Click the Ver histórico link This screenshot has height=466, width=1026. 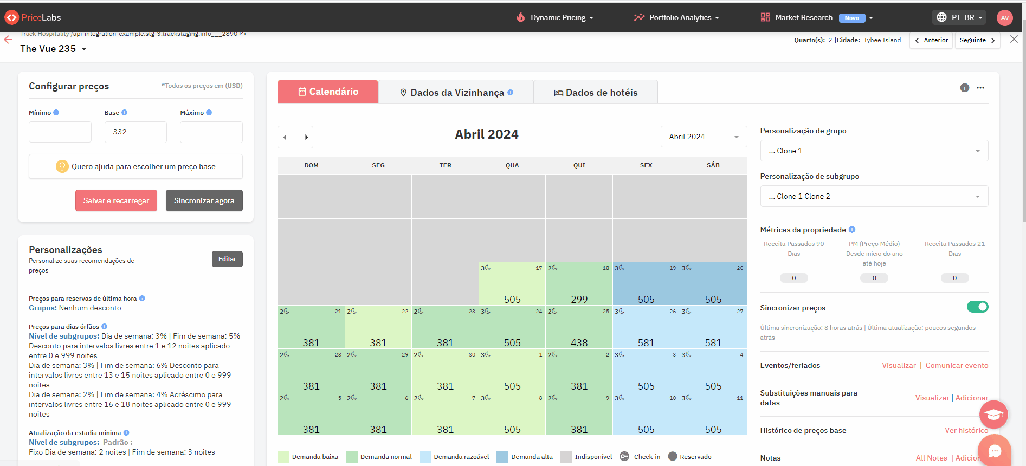[966, 430]
